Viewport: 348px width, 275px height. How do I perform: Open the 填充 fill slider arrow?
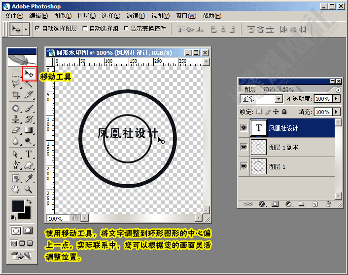tap(336, 112)
